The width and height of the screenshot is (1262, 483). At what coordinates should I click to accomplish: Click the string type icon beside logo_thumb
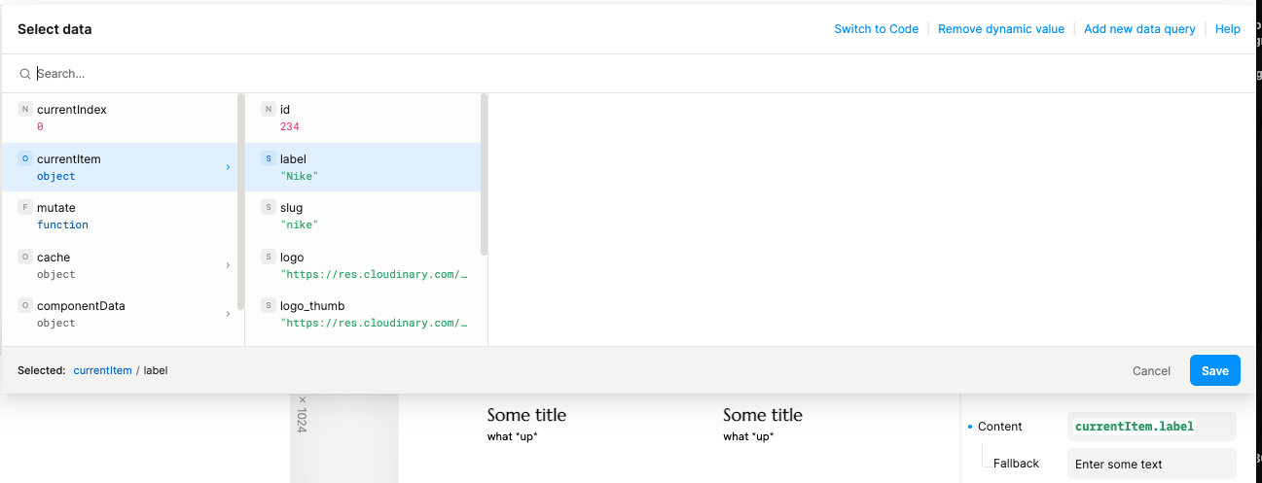pyautogui.click(x=269, y=306)
